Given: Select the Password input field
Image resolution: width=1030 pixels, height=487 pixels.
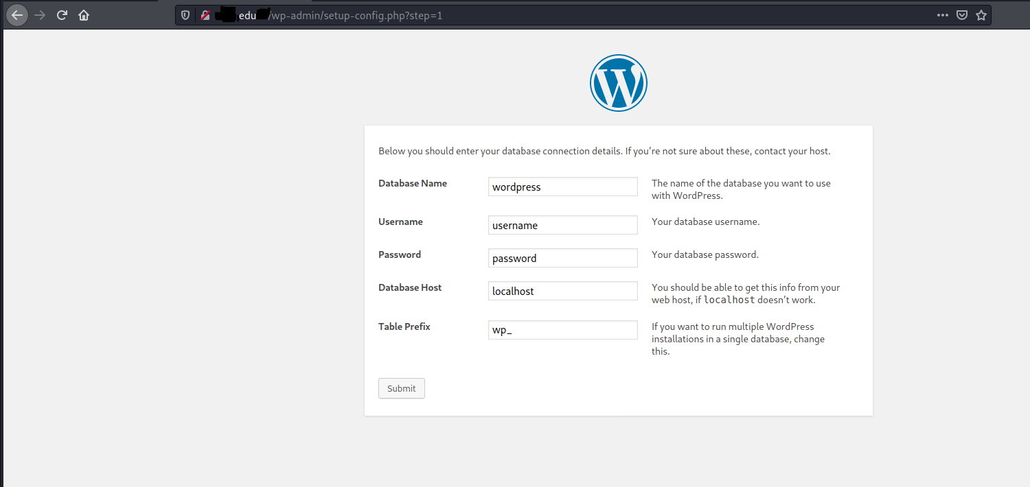Looking at the screenshot, I should click(x=563, y=258).
